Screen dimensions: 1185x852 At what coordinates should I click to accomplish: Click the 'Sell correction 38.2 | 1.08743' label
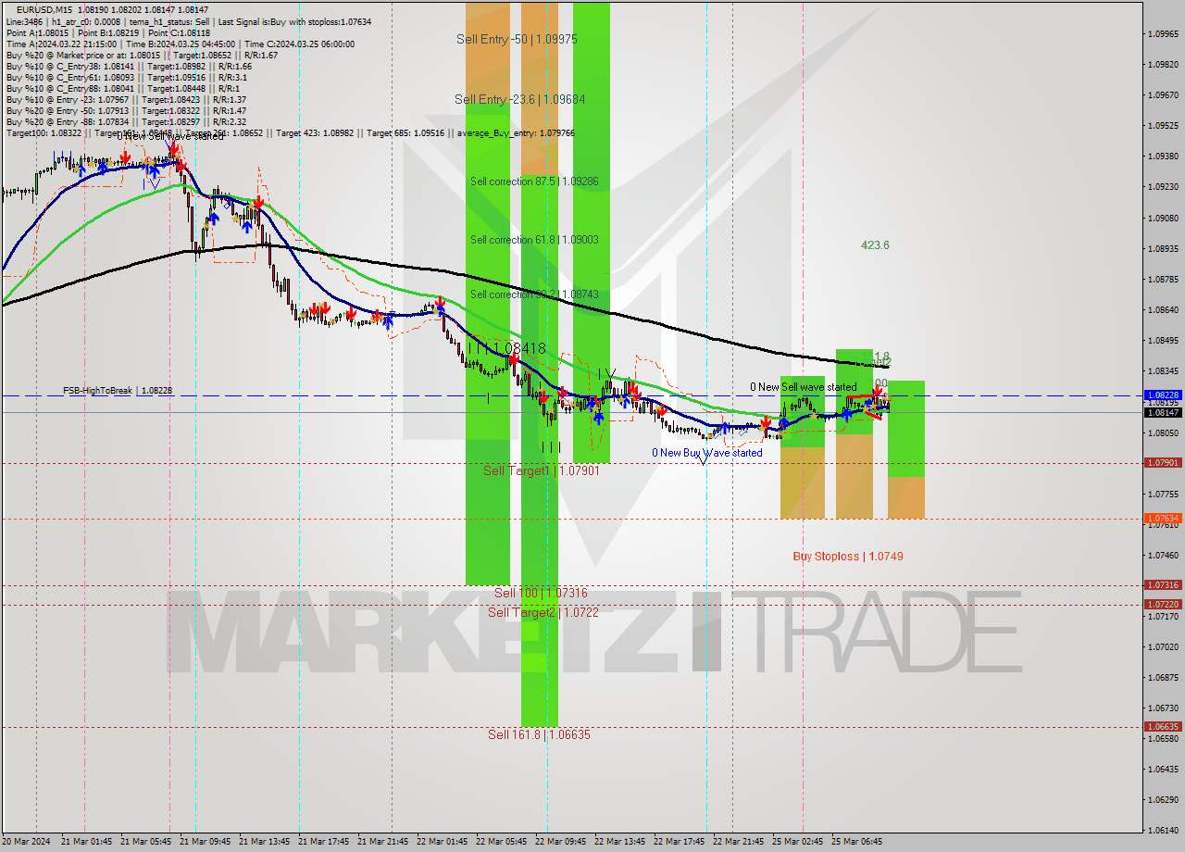(x=534, y=294)
